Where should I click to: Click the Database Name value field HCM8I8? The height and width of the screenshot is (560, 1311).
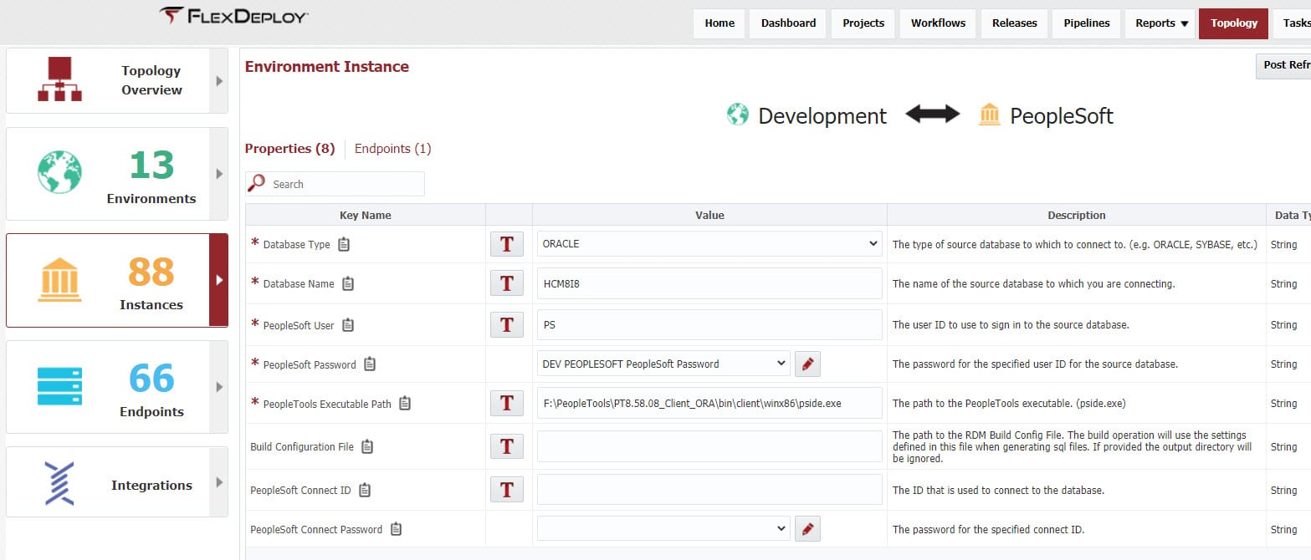709,283
